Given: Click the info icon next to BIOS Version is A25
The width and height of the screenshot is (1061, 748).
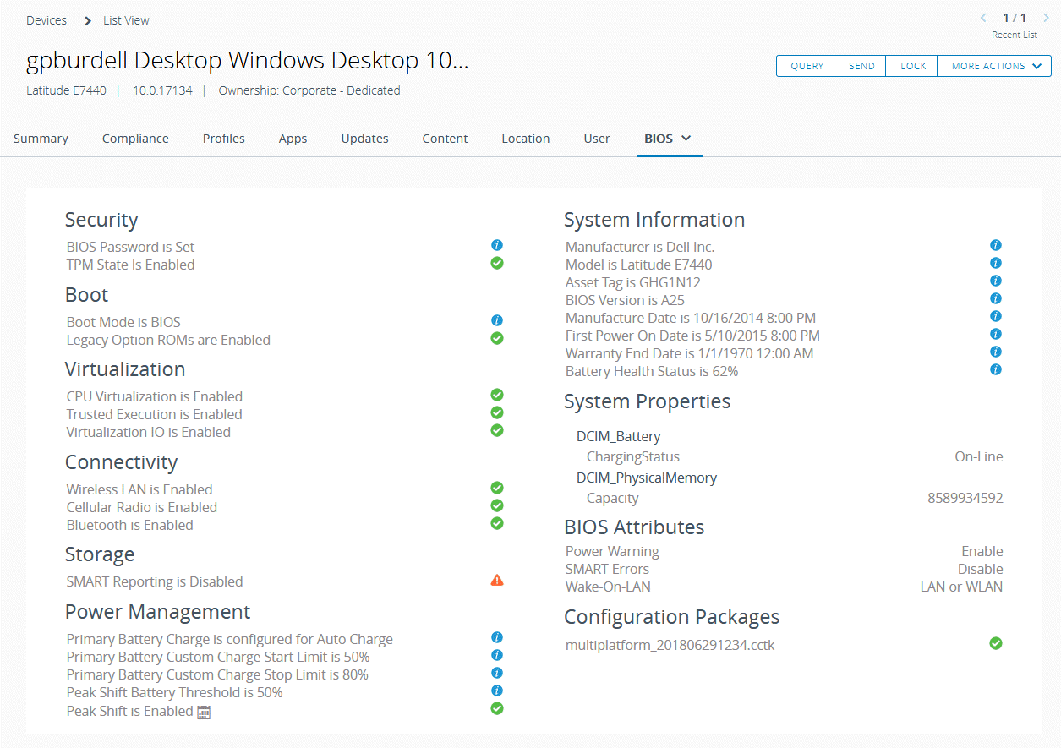Looking at the screenshot, I should pos(996,298).
